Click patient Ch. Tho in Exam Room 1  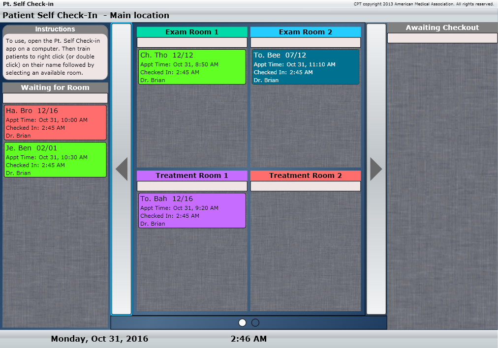(x=192, y=67)
